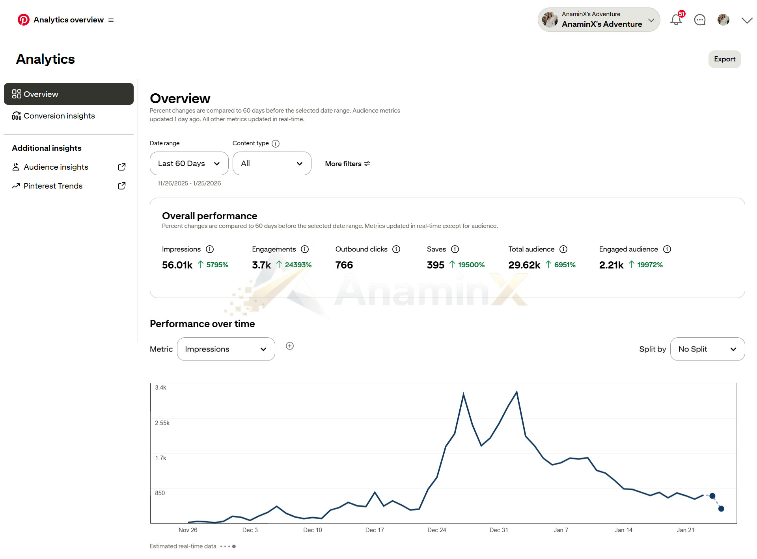Open the messages chat icon
Image resolution: width=757 pixels, height=559 pixels.
[x=700, y=20]
